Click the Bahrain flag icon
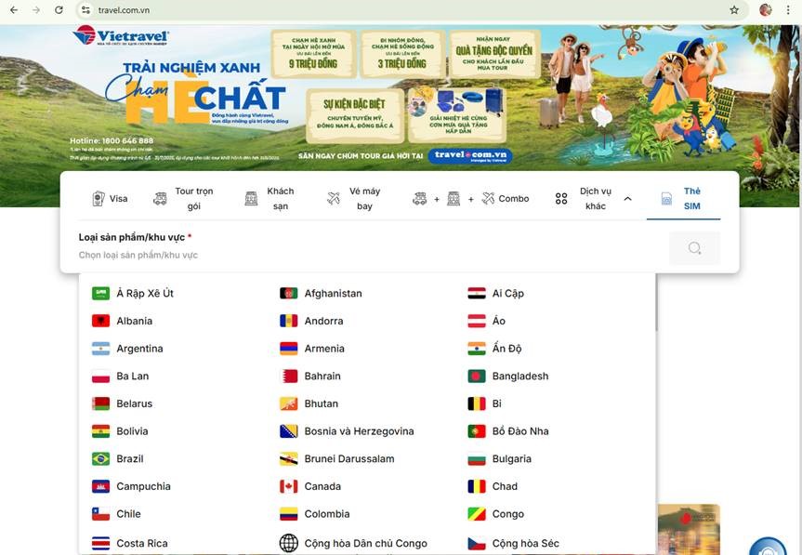Screen dimensions: 802x555 click(288, 376)
